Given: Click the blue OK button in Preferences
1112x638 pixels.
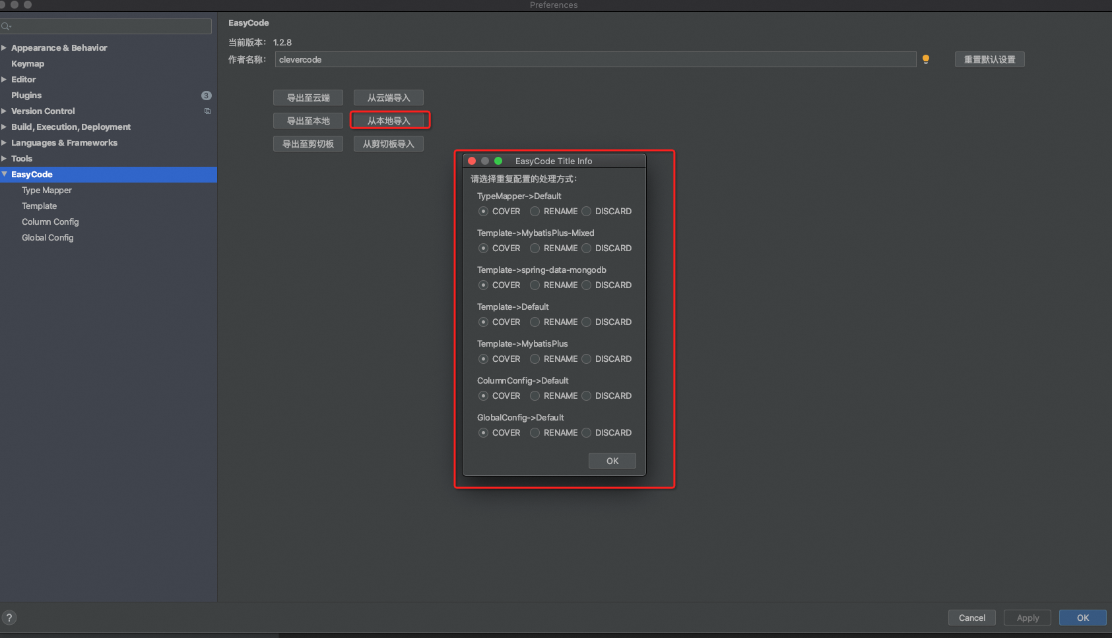Looking at the screenshot, I should coord(1083,618).
